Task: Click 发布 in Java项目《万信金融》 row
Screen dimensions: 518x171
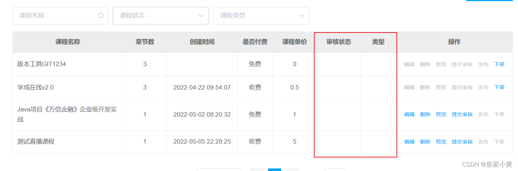Action: (483, 114)
